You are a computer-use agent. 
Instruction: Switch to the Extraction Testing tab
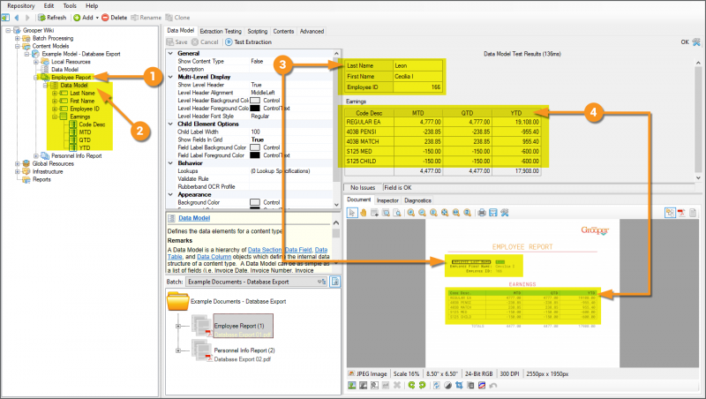pyautogui.click(x=221, y=31)
